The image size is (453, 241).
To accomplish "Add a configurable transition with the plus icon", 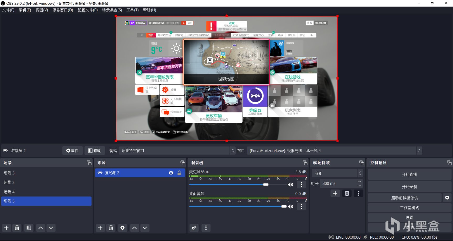I will 335,194.
